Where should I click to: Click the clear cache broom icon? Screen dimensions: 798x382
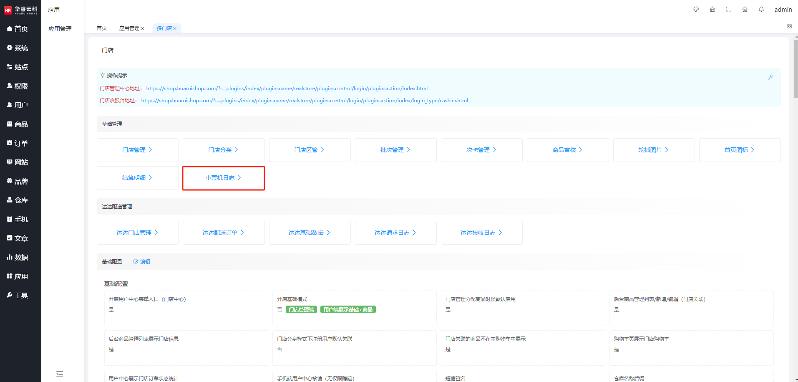click(x=712, y=9)
